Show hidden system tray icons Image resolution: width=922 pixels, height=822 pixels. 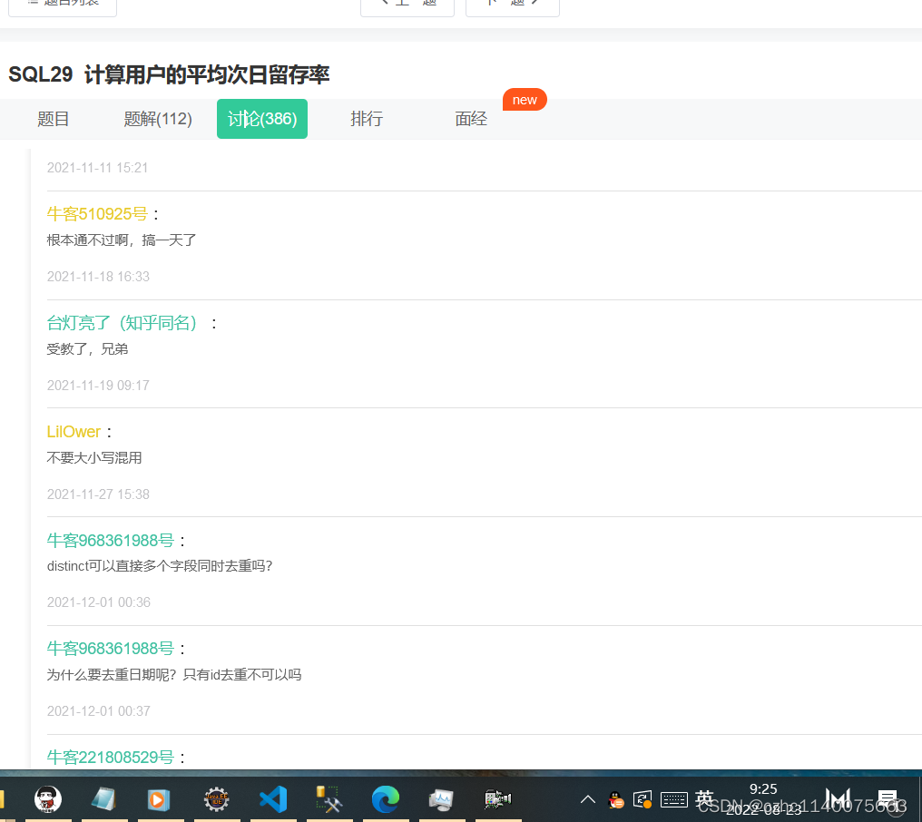(x=588, y=799)
